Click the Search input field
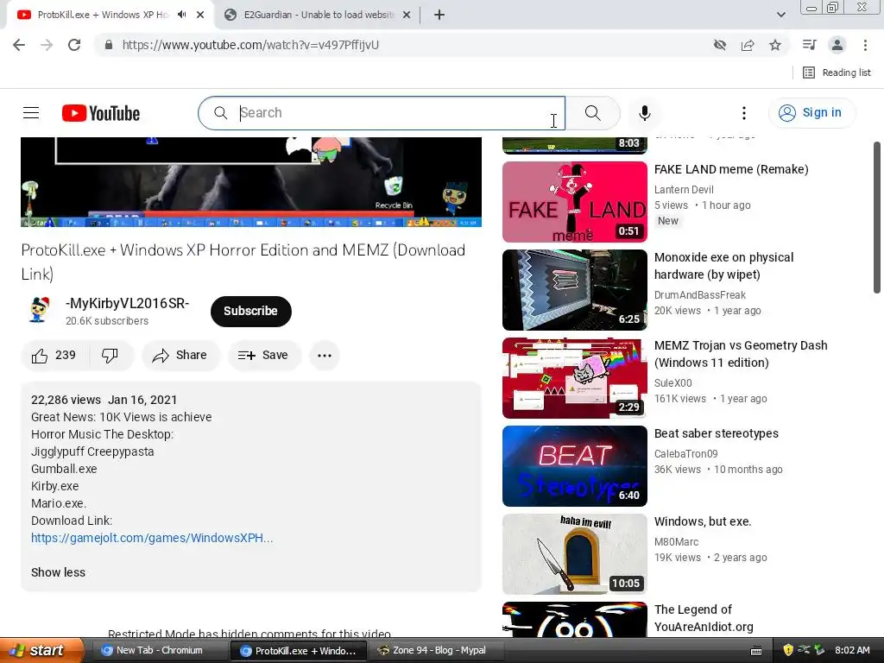 point(381,113)
